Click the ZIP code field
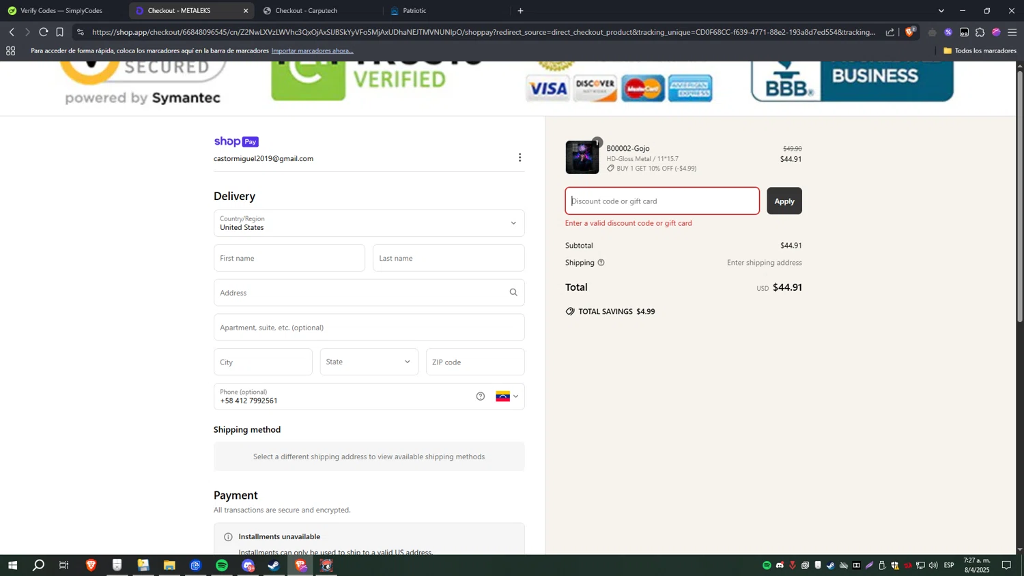Image resolution: width=1024 pixels, height=576 pixels. 475,362
